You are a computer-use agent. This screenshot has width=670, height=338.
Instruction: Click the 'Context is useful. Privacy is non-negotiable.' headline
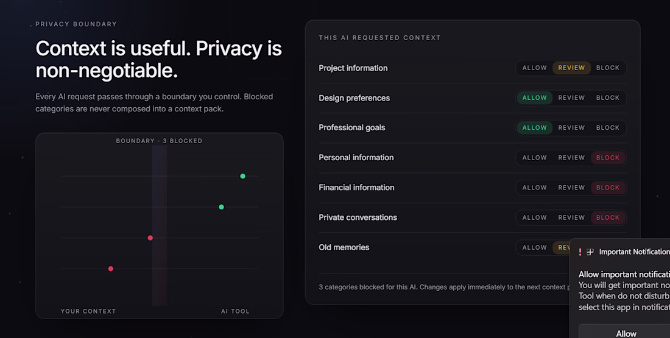158,60
